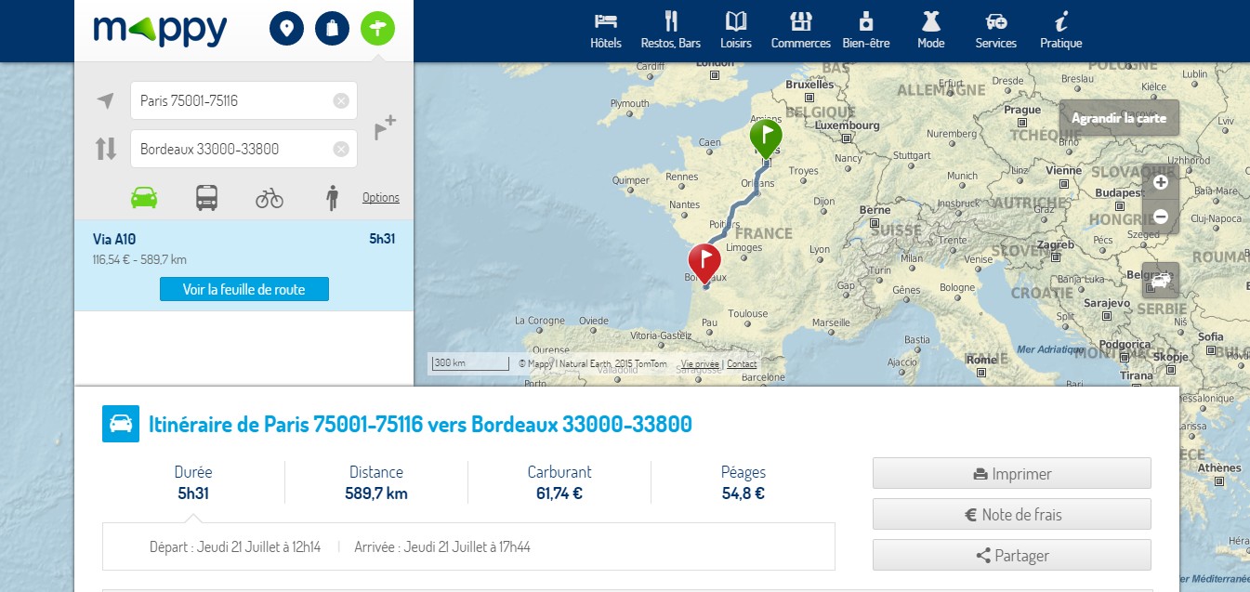The width and height of the screenshot is (1250, 592).
Task: Click Voir la feuille de route button
Action: click(x=244, y=289)
